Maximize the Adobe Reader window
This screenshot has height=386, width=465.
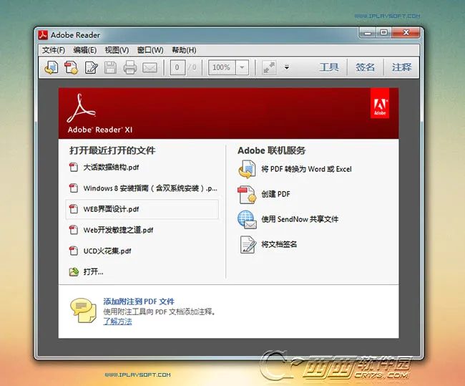(383, 32)
